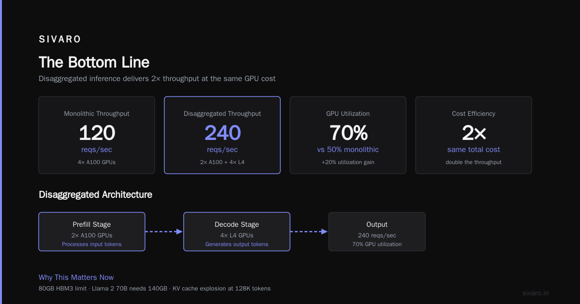Click the 2× cost efficiency figure

click(x=474, y=133)
